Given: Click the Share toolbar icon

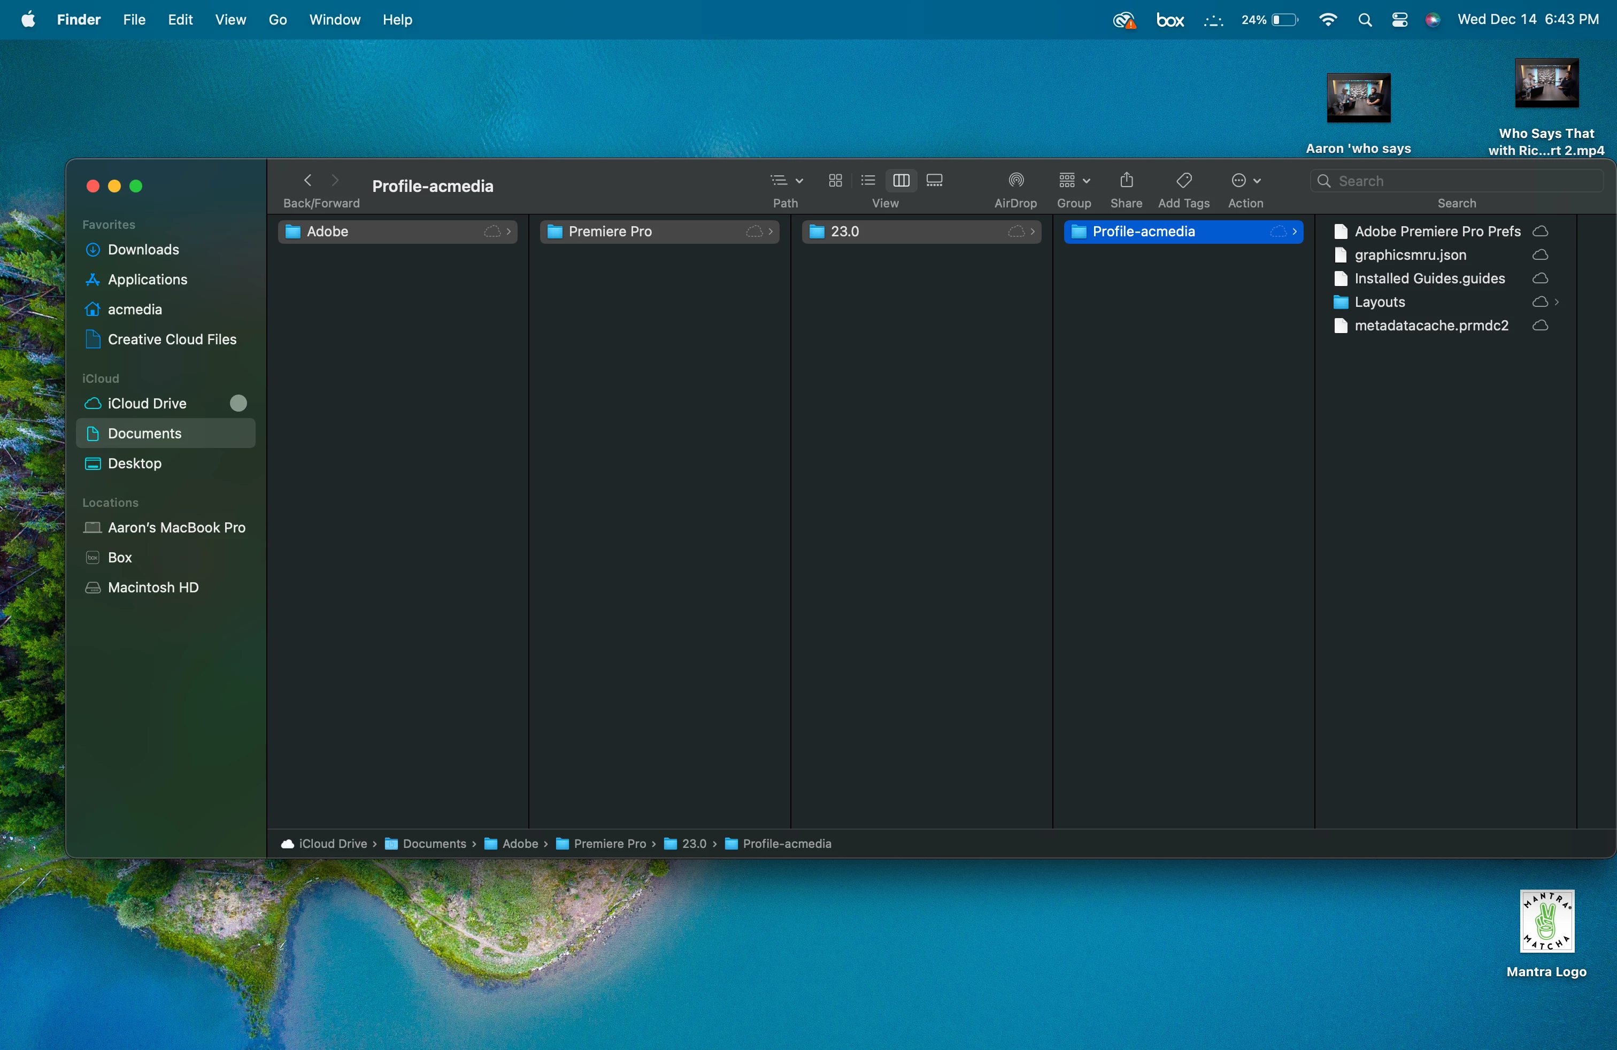Looking at the screenshot, I should pyautogui.click(x=1126, y=181).
